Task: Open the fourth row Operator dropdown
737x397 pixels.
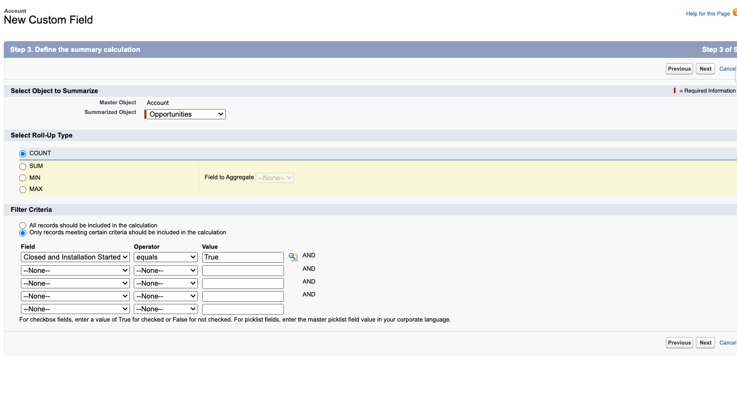Action: coord(166,296)
